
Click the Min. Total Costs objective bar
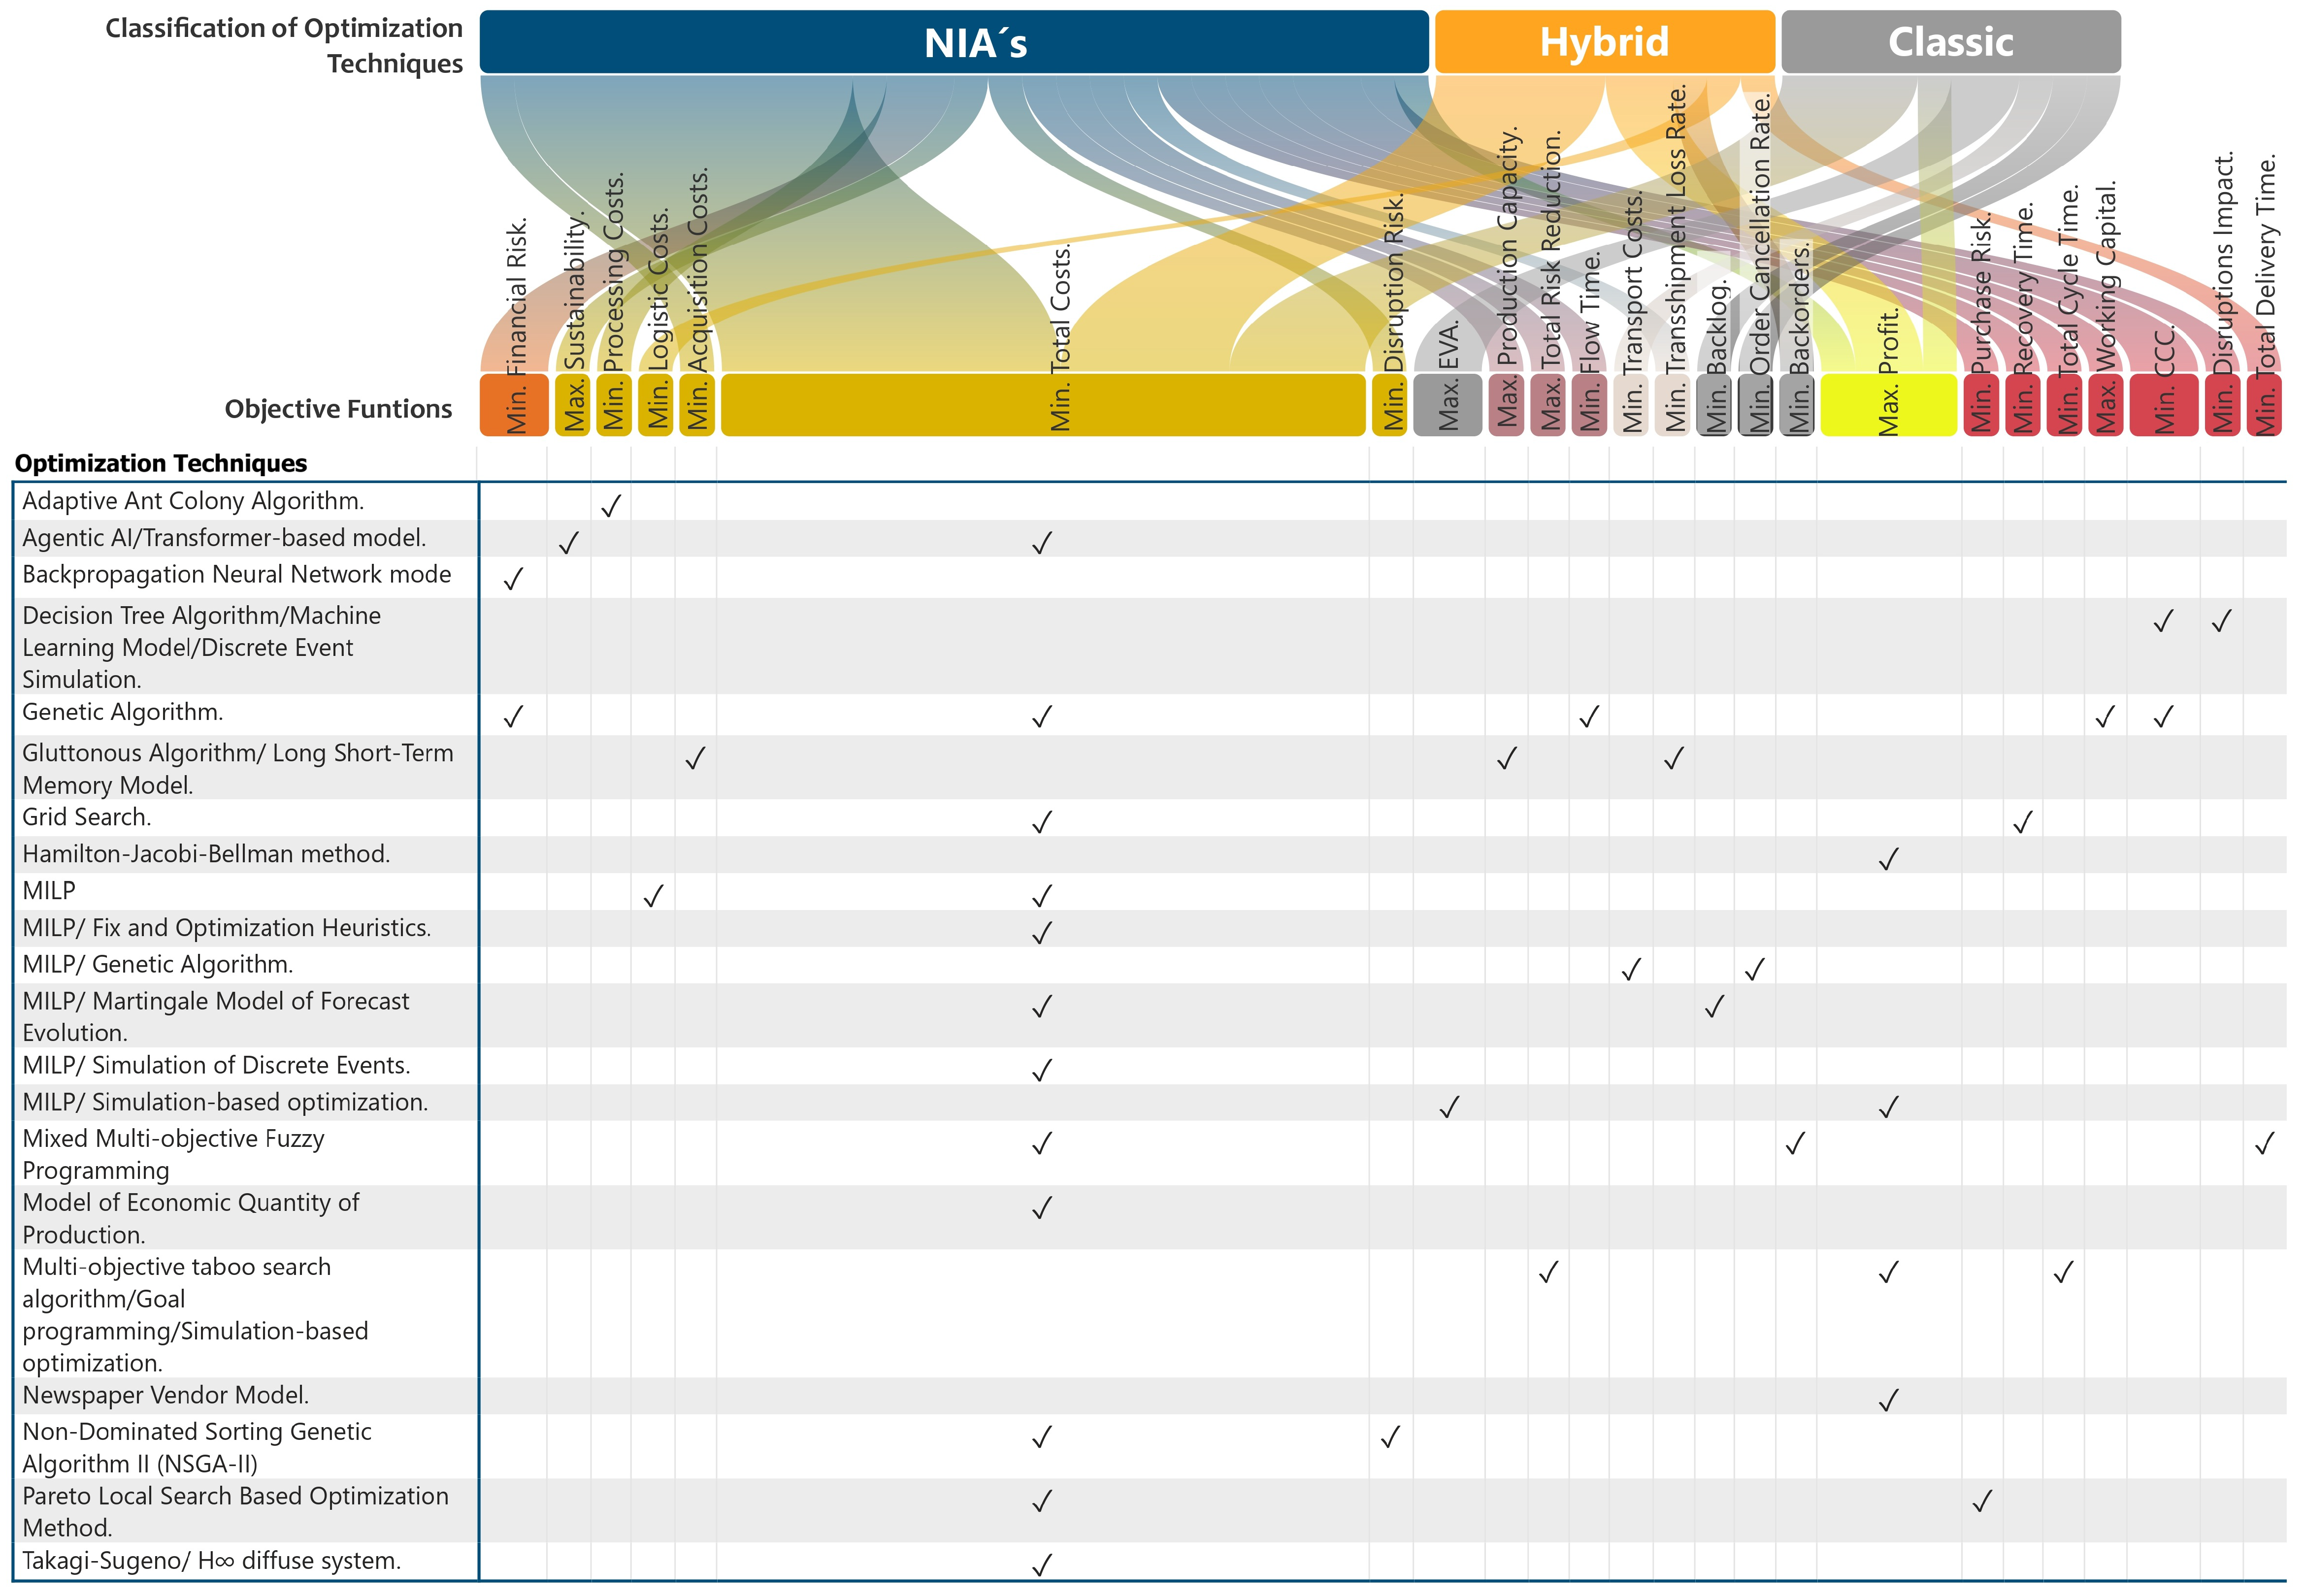point(1042,405)
